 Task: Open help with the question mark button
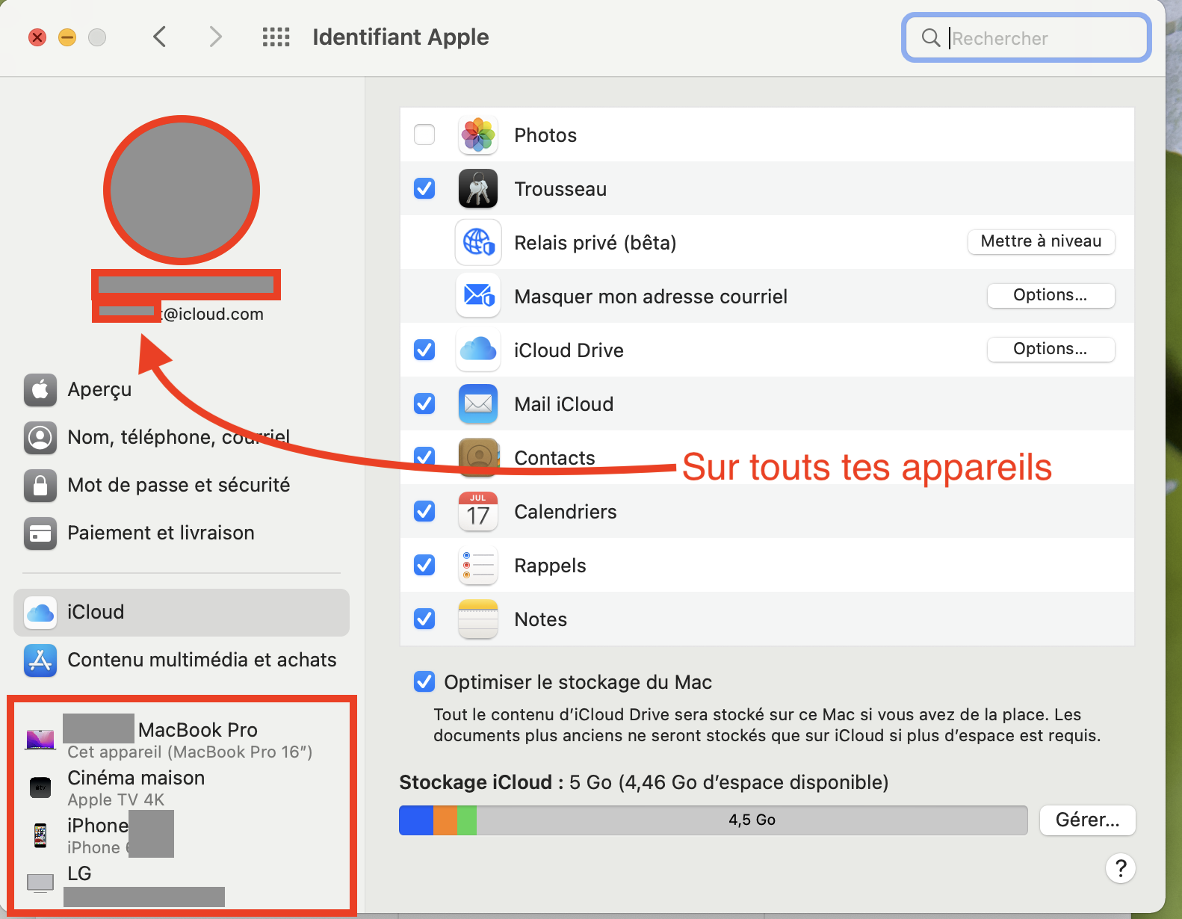[x=1121, y=868]
